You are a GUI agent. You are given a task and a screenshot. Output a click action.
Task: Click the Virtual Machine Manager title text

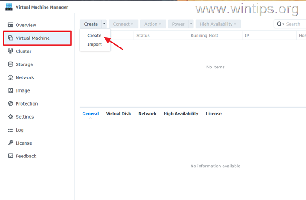[x=42, y=7]
